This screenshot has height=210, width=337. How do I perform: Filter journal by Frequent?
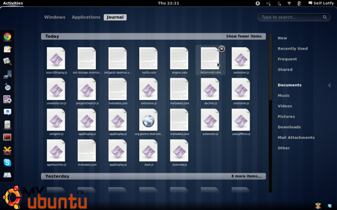point(287,59)
